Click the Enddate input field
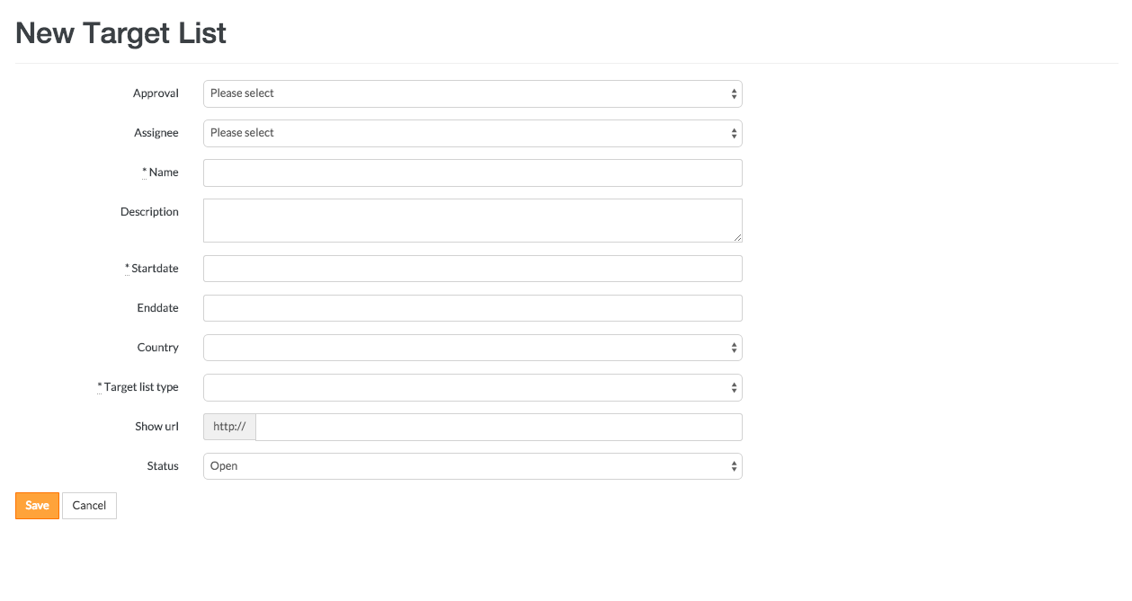Image resolution: width=1132 pixels, height=601 pixels. point(472,308)
